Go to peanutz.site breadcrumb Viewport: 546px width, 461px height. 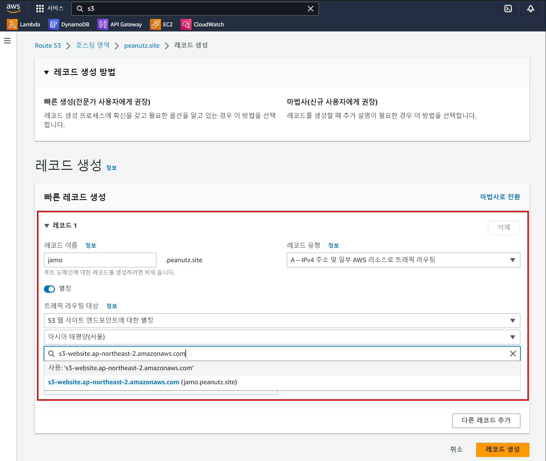[x=142, y=46]
